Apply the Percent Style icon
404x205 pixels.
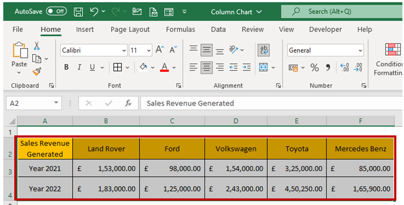[314, 68]
